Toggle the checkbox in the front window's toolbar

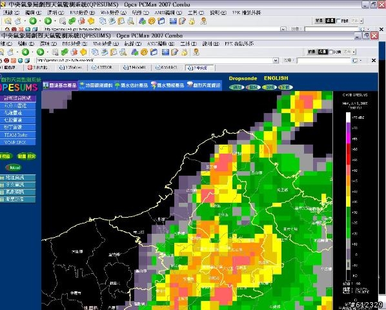(331, 52)
